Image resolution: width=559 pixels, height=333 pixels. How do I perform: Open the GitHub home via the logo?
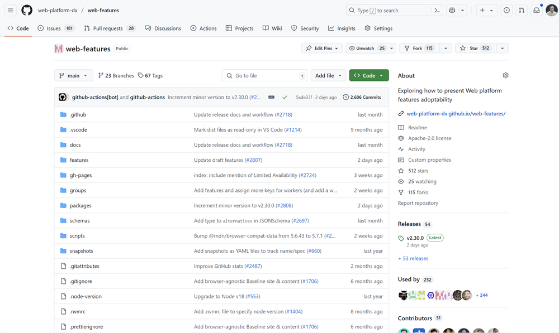[26, 10]
